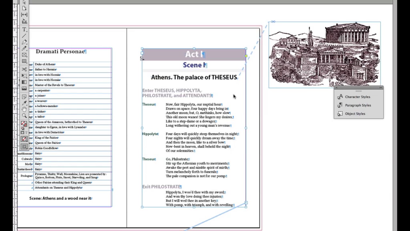Screen dimensions: 410x231
Task: Select the Type tool
Action: (24, 30)
